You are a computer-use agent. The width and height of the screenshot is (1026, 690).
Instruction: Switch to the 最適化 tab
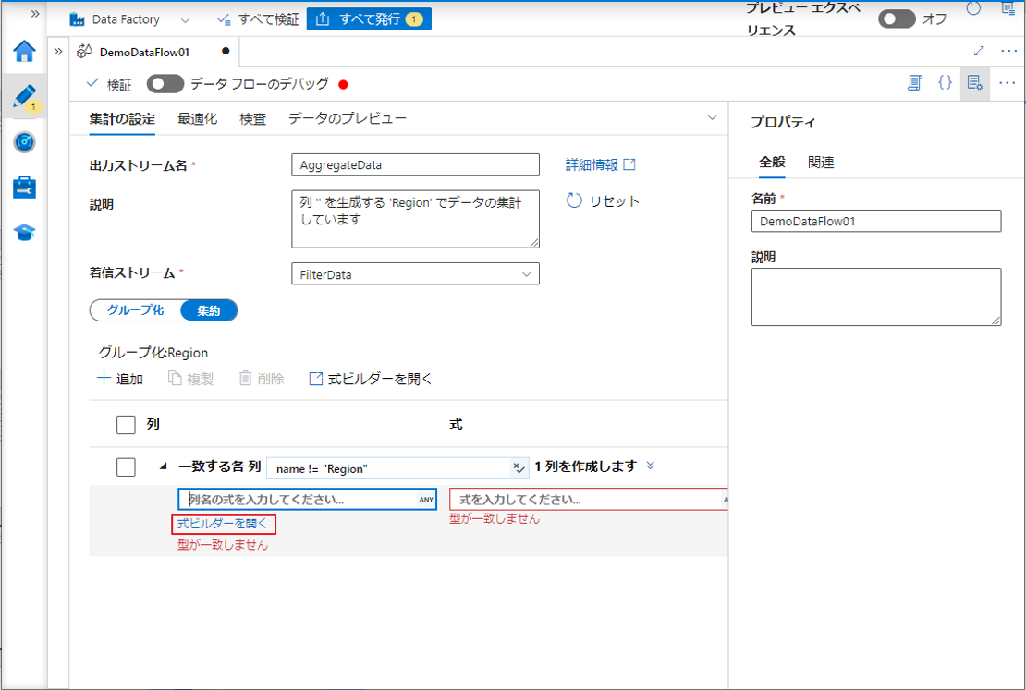[x=197, y=119]
